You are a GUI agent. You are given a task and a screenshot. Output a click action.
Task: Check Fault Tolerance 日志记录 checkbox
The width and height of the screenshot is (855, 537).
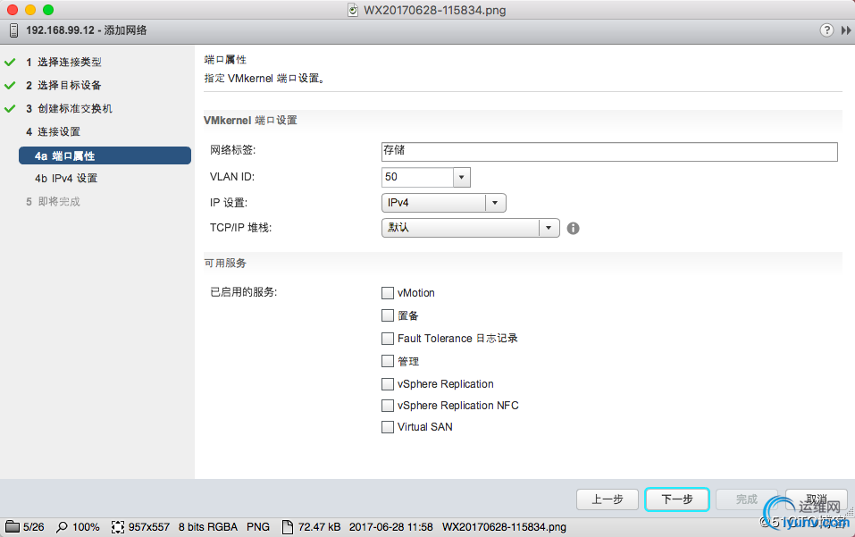pos(388,339)
